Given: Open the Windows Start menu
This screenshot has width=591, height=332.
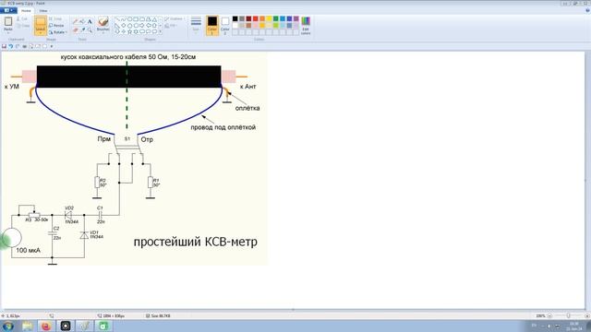Looking at the screenshot, I should [x=7, y=326].
